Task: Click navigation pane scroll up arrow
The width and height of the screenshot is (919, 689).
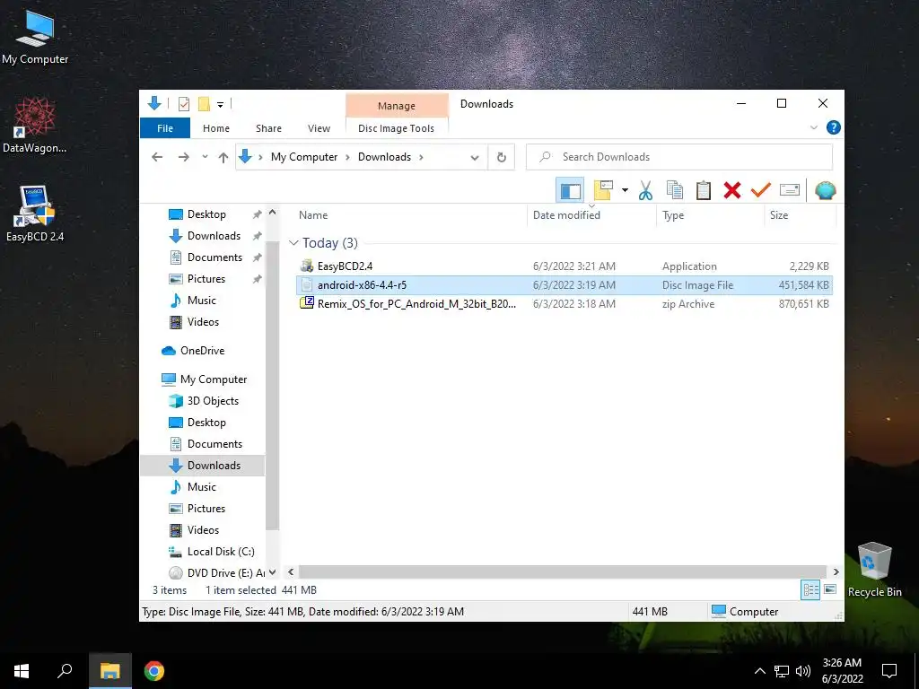Action: pos(272,213)
